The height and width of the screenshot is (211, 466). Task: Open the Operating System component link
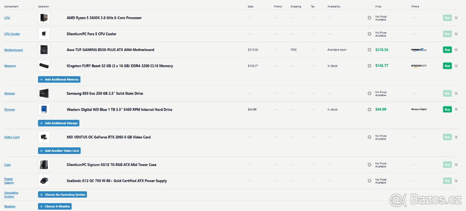tap(11, 195)
